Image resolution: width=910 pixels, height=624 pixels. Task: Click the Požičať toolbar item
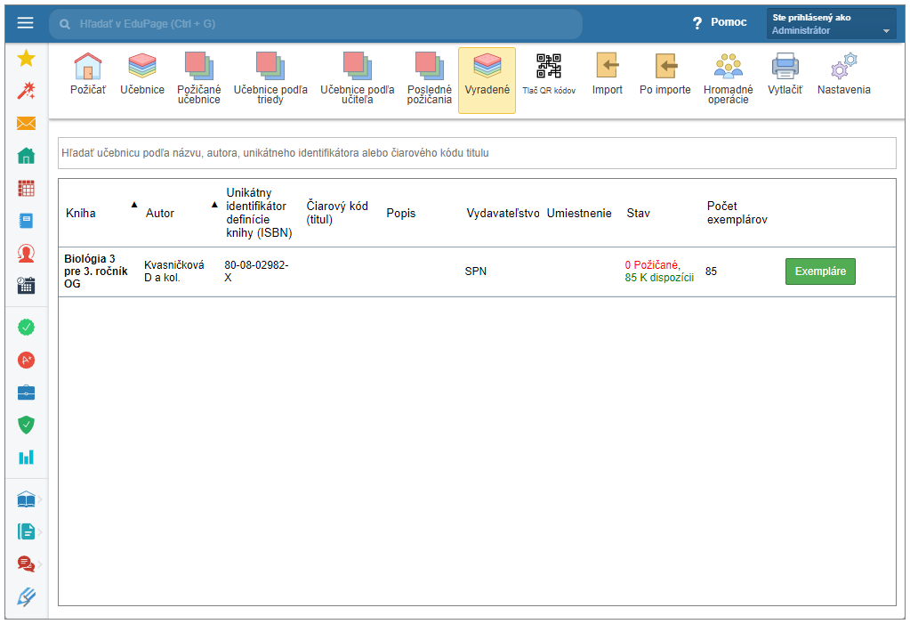point(88,74)
